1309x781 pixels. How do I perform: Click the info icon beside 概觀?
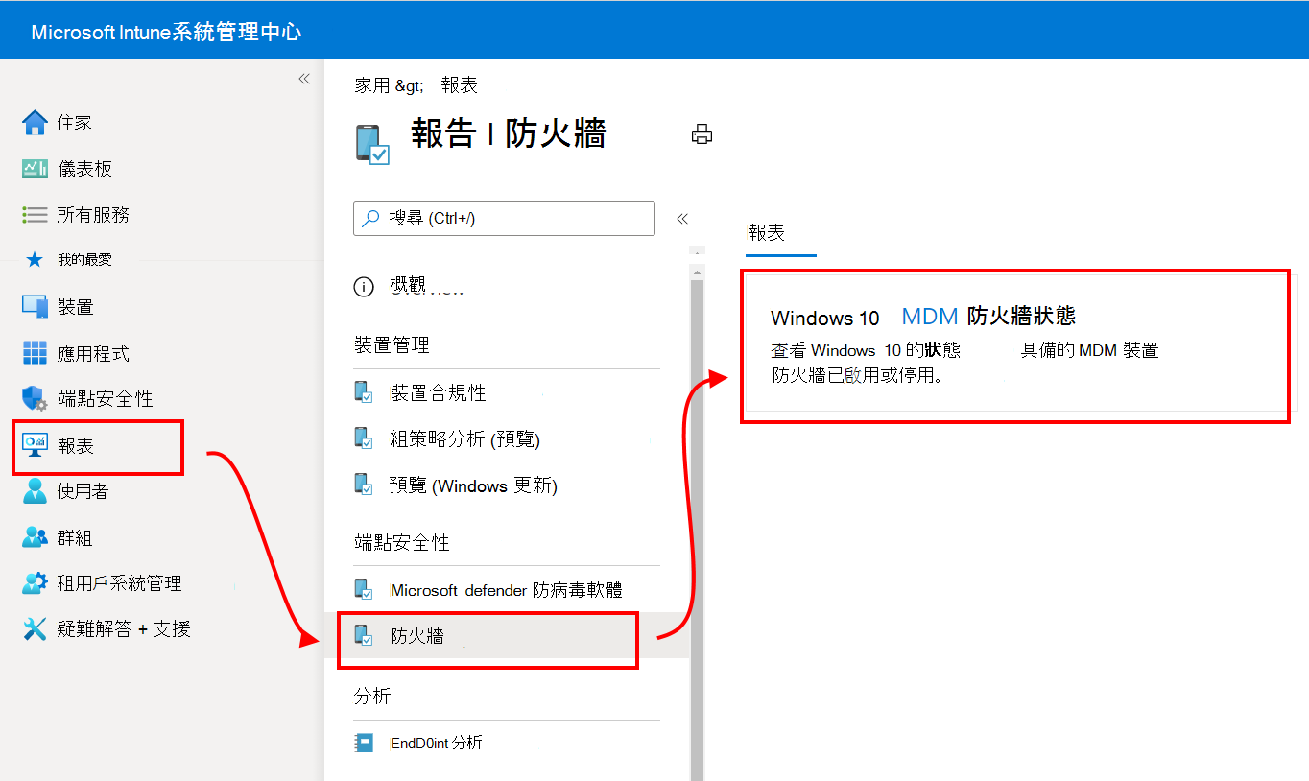pyautogui.click(x=364, y=287)
